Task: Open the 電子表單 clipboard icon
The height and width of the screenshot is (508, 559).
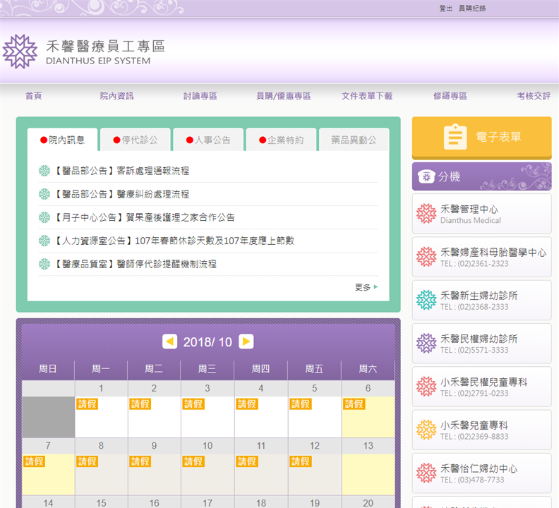Action: tap(455, 137)
